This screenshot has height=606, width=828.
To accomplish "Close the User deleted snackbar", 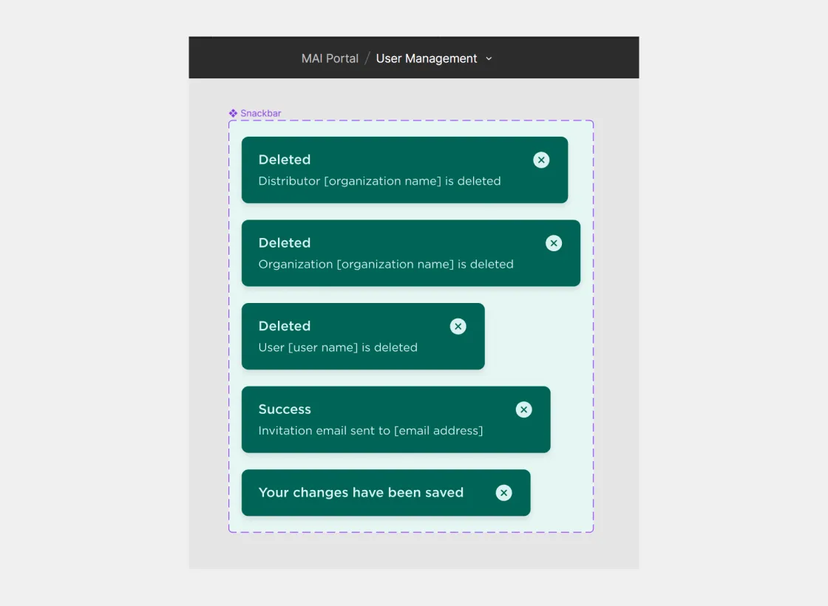I will [458, 327].
